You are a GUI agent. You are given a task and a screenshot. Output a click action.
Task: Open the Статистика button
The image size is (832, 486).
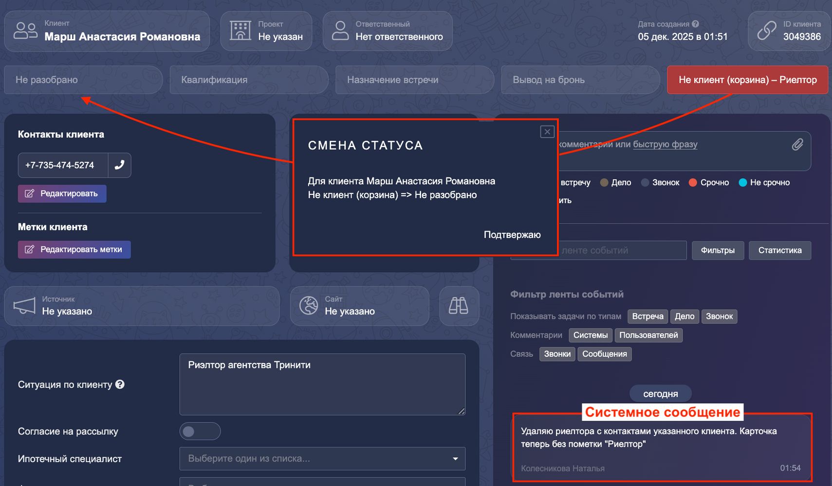(x=780, y=250)
